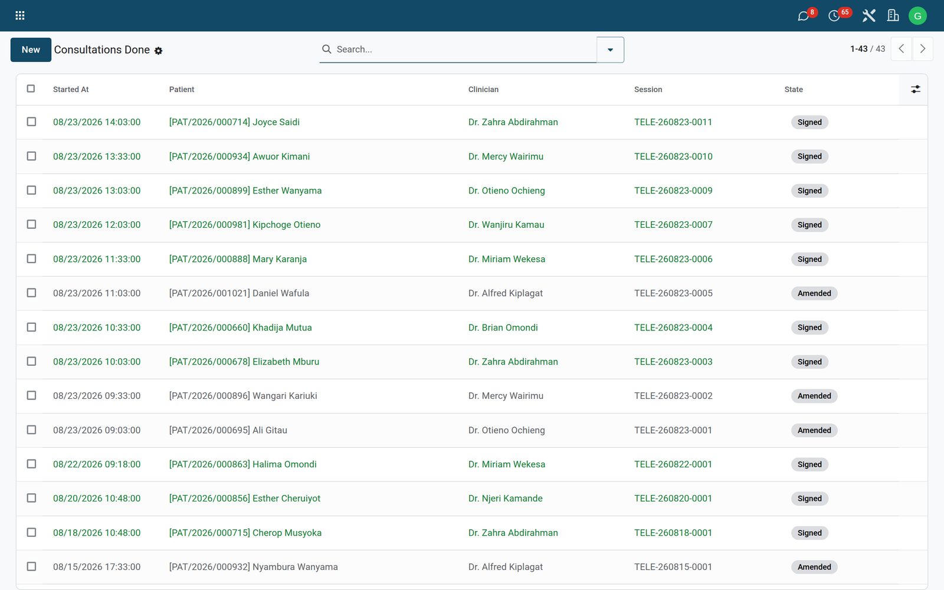Go to the next page arrow
This screenshot has width=944, height=590.
923,49
